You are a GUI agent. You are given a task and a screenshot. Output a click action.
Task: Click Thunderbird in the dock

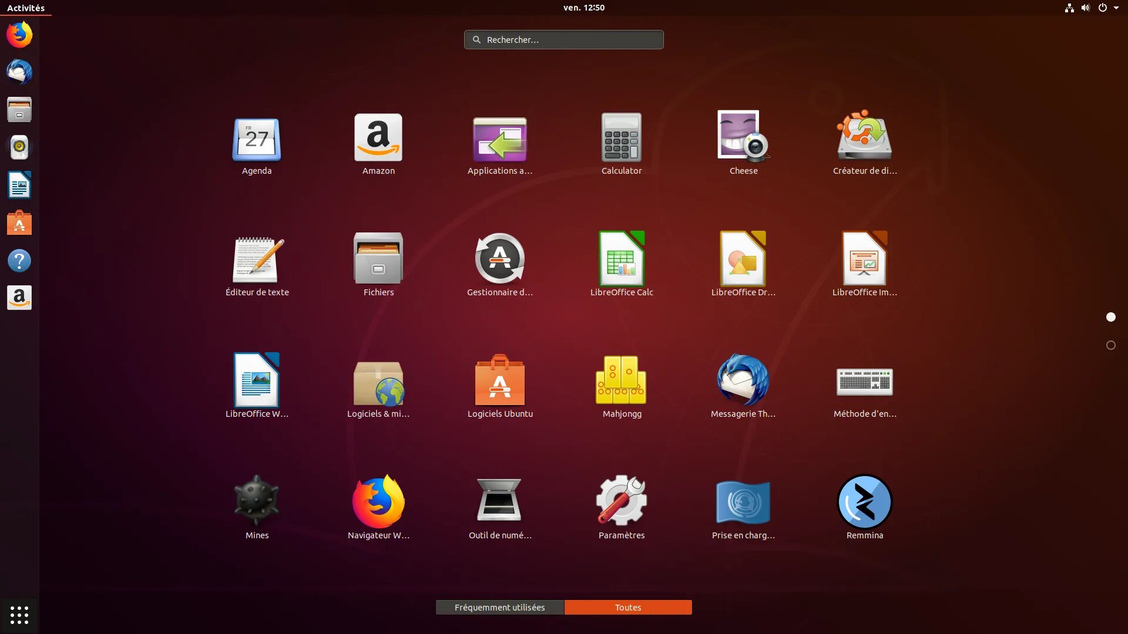click(x=19, y=72)
